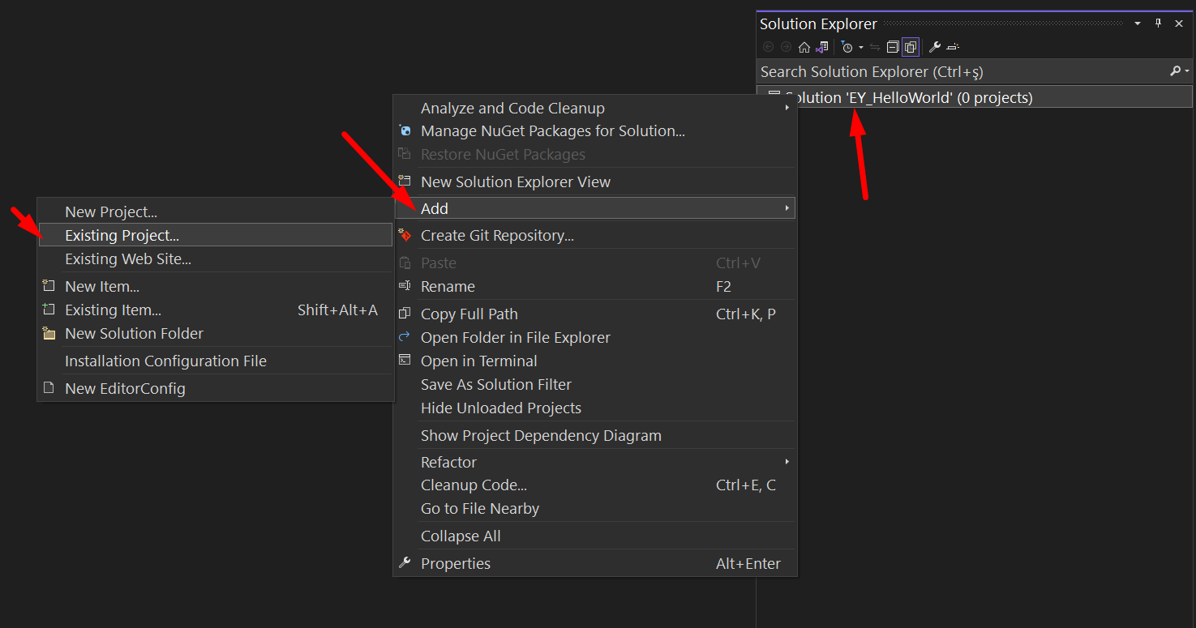1196x628 pixels.
Task: Switch views using the Visual Studio icon
Action: tap(822, 47)
